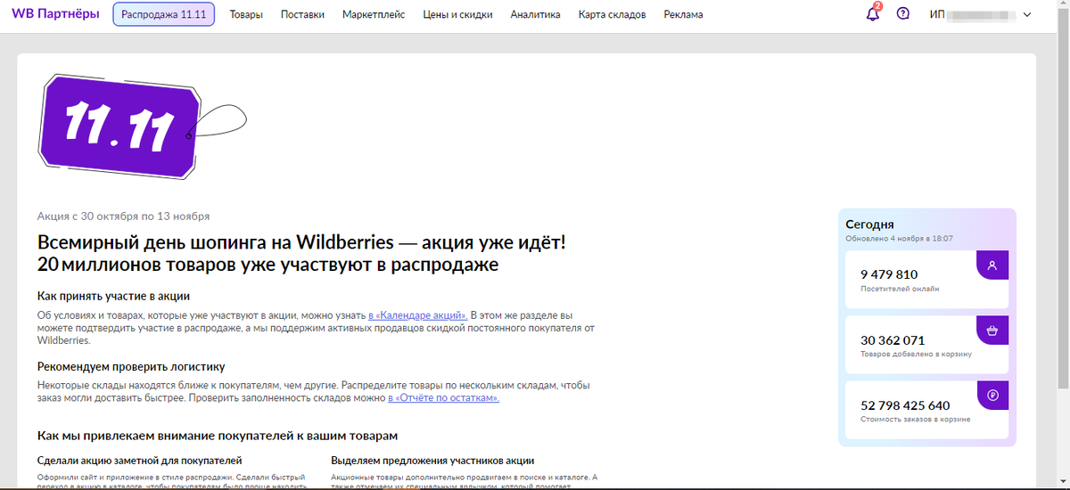Click the Всемирный день шопинга headline
The width and height of the screenshot is (1070, 490).
coord(301,253)
